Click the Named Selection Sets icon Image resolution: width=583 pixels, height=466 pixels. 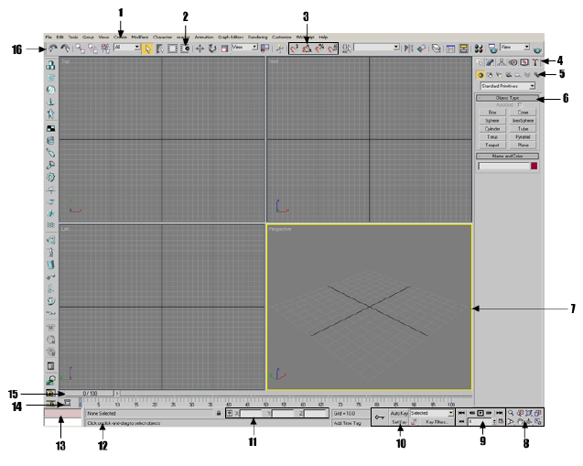(347, 49)
